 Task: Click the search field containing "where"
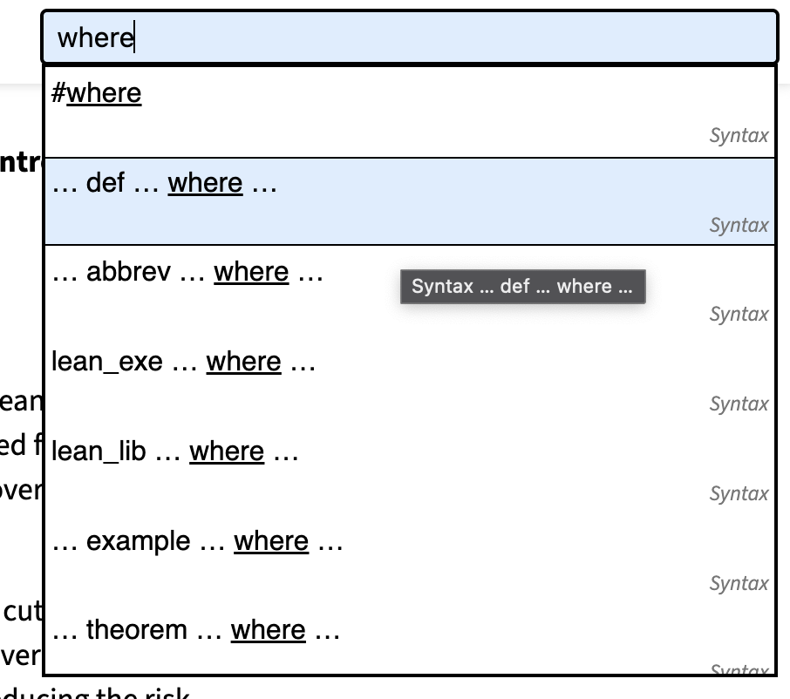tap(408, 38)
